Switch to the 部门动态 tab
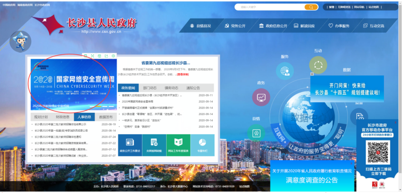 click(x=150, y=88)
